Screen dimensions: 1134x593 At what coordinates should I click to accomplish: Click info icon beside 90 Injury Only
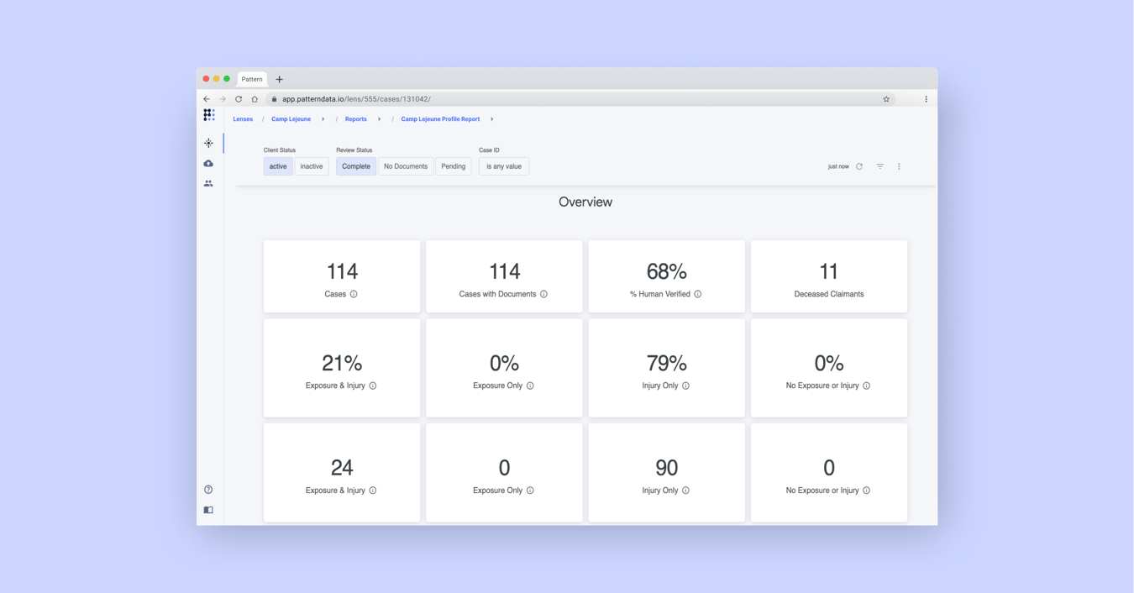[x=685, y=491]
